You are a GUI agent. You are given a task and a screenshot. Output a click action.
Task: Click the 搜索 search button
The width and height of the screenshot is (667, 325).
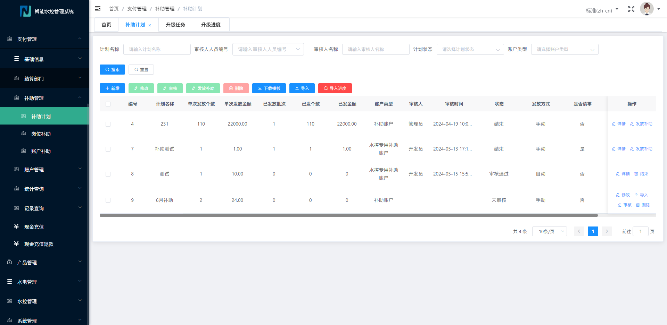(112, 70)
